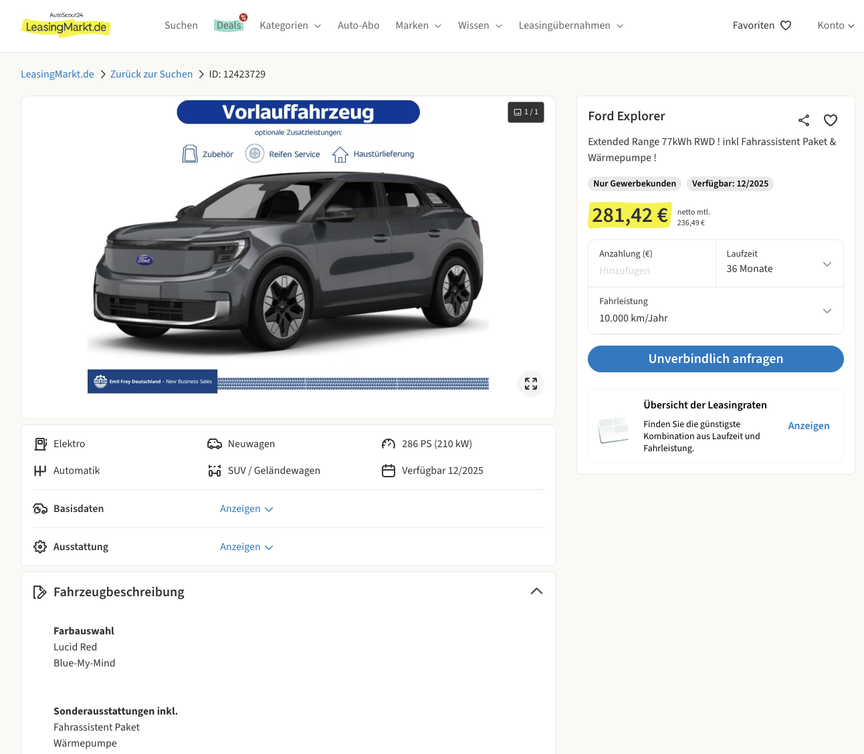Viewport: 864px width, 754px height.
Task: Save Ford Explorer with heart icon
Action: coord(830,120)
